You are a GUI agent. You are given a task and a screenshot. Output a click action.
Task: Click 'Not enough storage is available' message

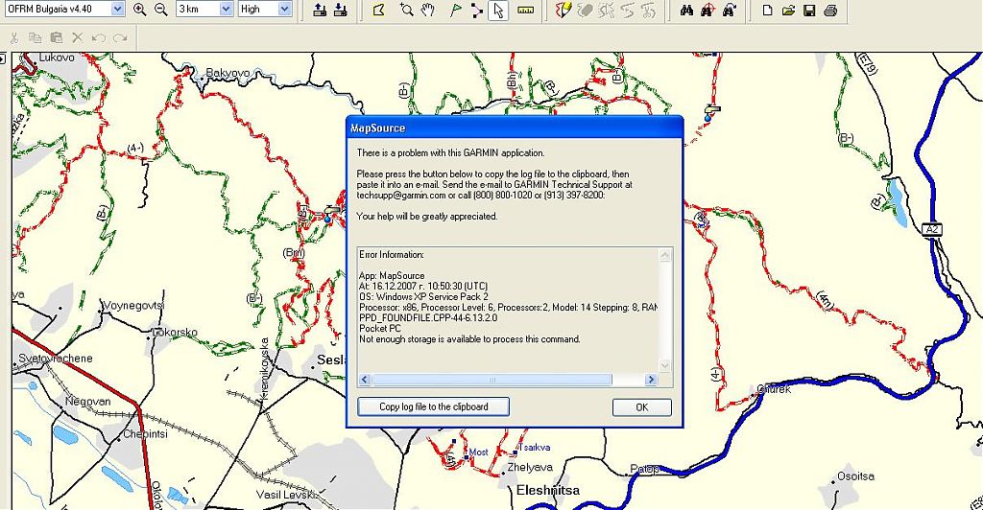coord(469,339)
